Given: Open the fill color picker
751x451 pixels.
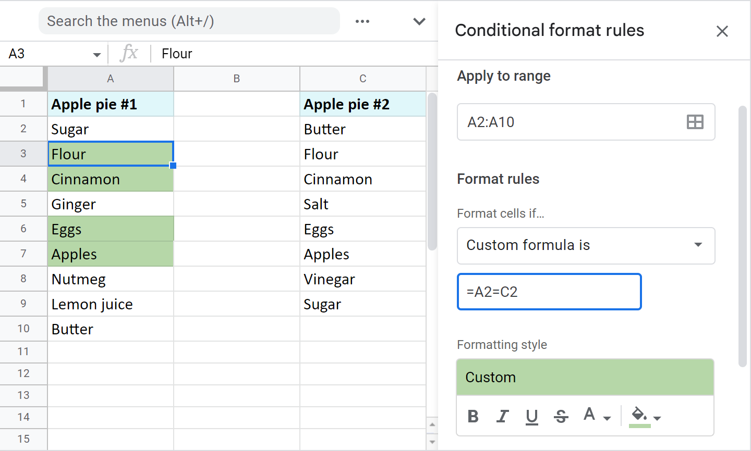Looking at the screenshot, I should [x=643, y=416].
